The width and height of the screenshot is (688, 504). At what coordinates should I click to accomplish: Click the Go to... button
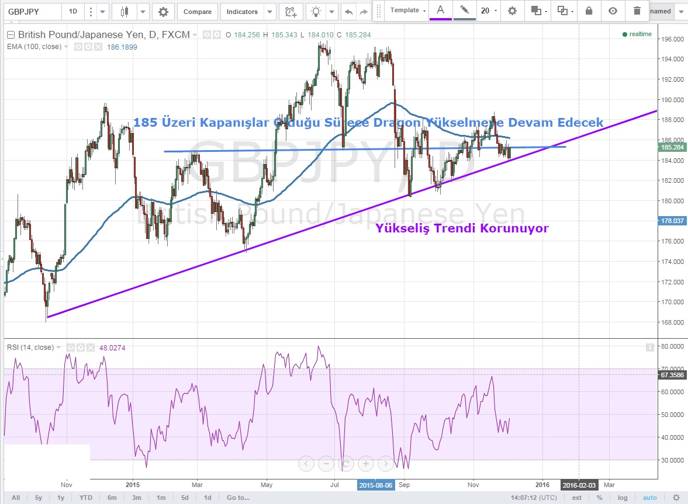click(x=238, y=498)
